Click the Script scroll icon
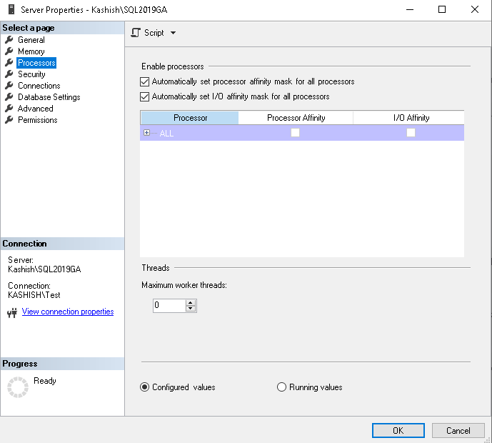 pos(136,33)
